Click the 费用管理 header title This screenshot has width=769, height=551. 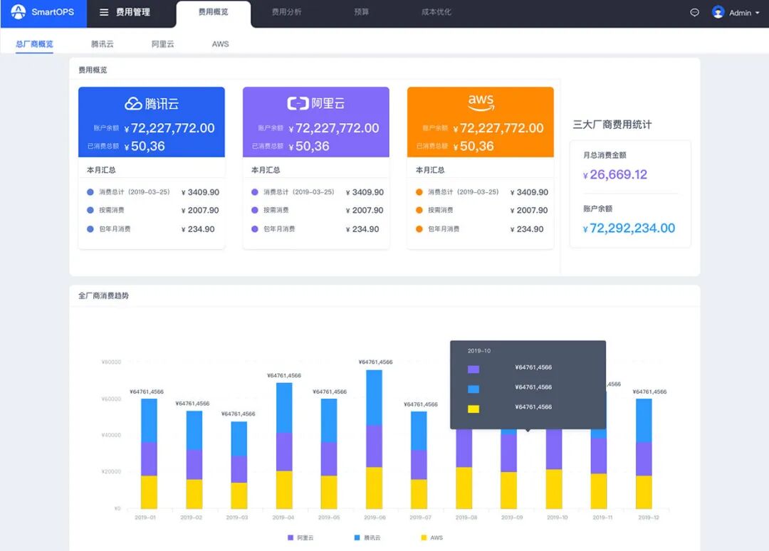click(x=133, y=12)
